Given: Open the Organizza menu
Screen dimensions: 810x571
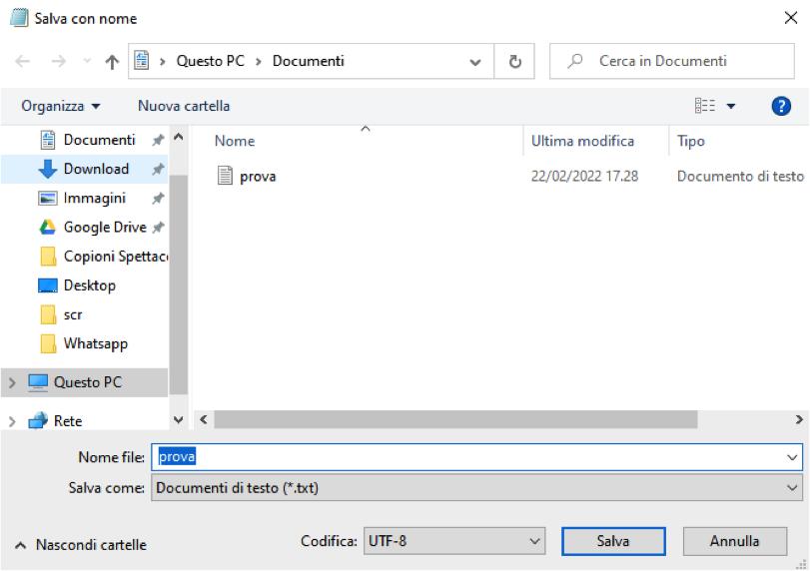Looking at the screenshot, I should click(x=61, y=106).
